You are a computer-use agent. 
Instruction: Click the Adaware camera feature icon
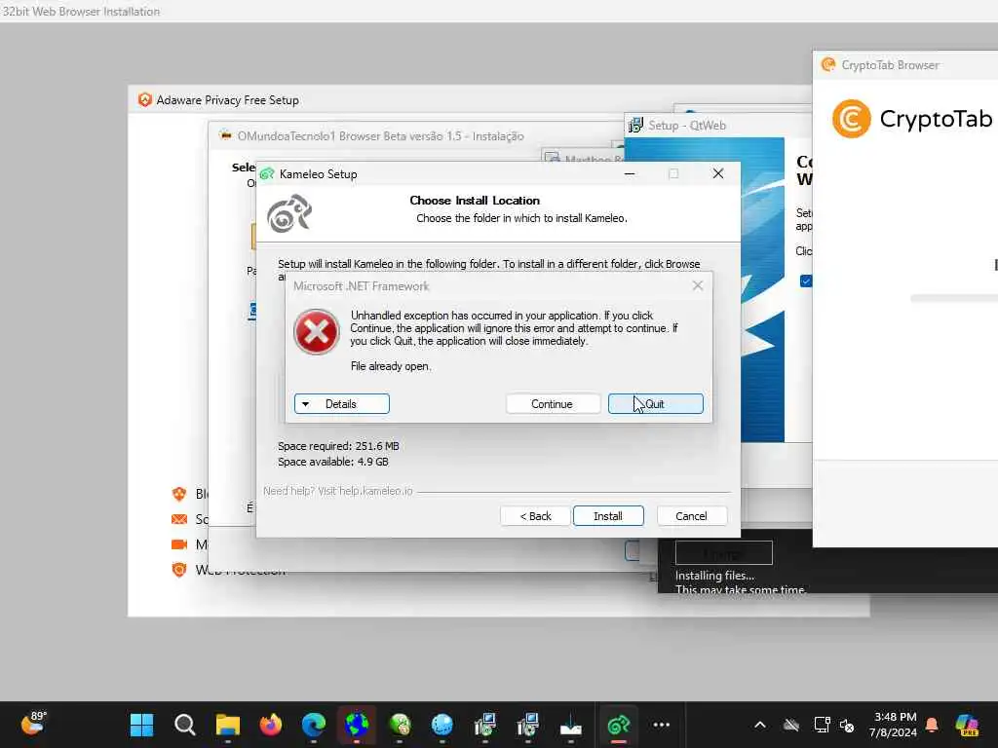(x=179, y=544)
